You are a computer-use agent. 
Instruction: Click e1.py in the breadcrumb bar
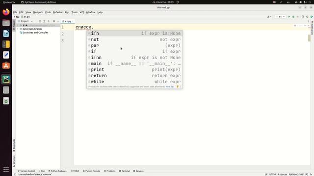point(26,17)
